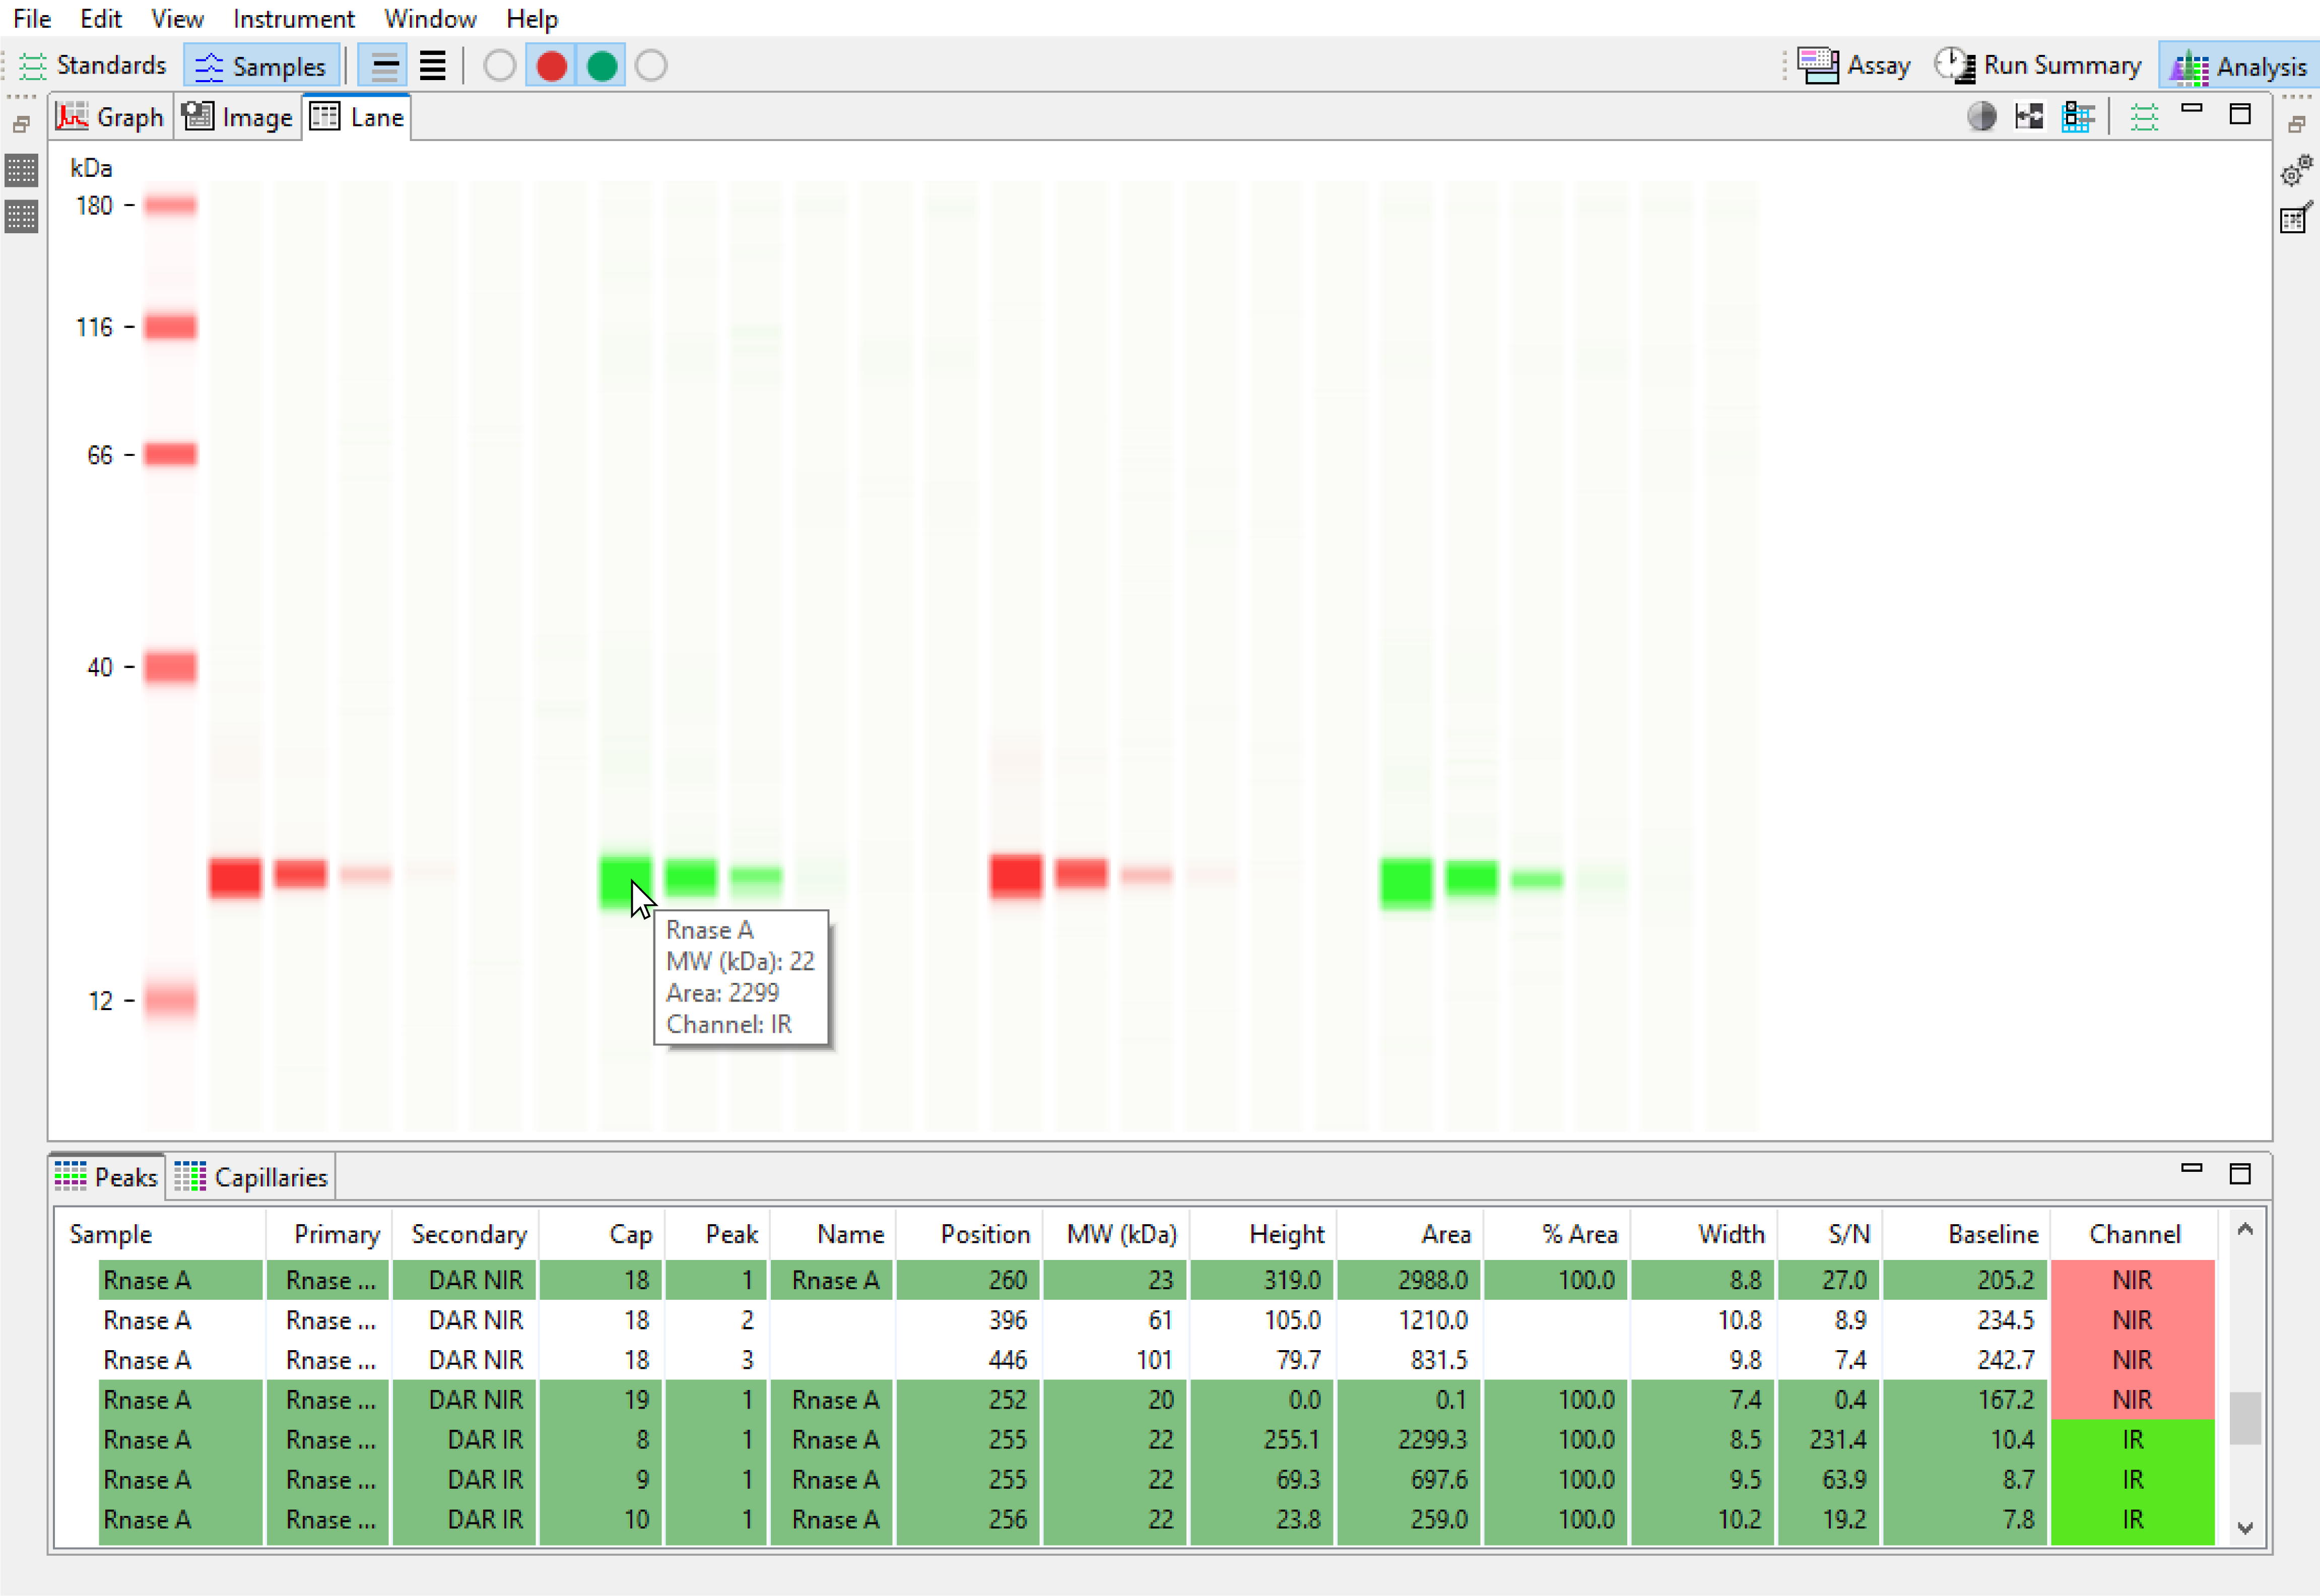The image size is (2320, 1596).
Task: Switch to the Peaks tab
Action: [107, 1176]
